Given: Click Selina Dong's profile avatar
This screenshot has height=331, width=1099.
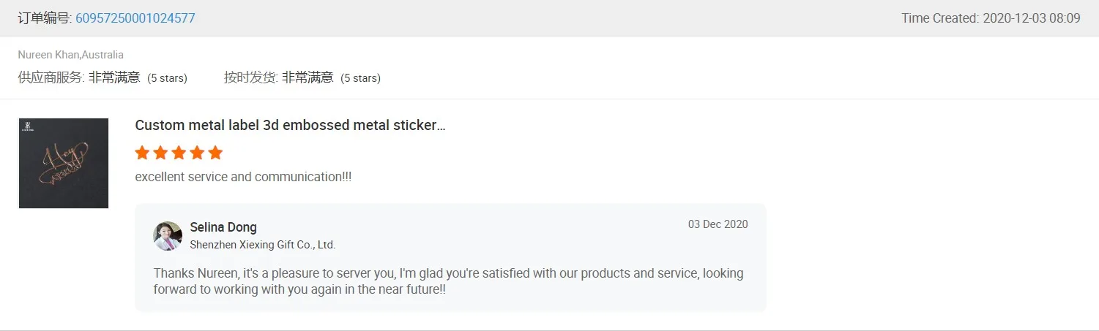Looking at the screenshot, I should click(167, 236).
